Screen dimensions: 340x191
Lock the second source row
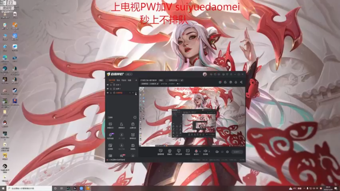(111, 89)
